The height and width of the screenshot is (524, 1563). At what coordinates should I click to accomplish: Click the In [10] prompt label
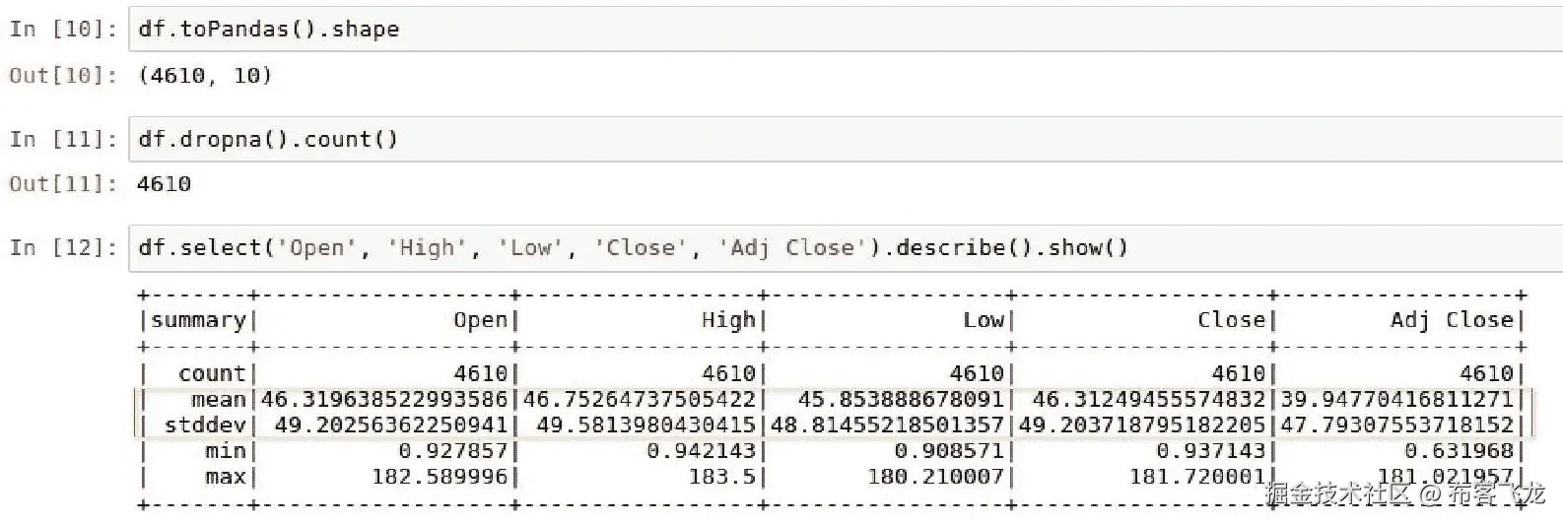point(62,30)
